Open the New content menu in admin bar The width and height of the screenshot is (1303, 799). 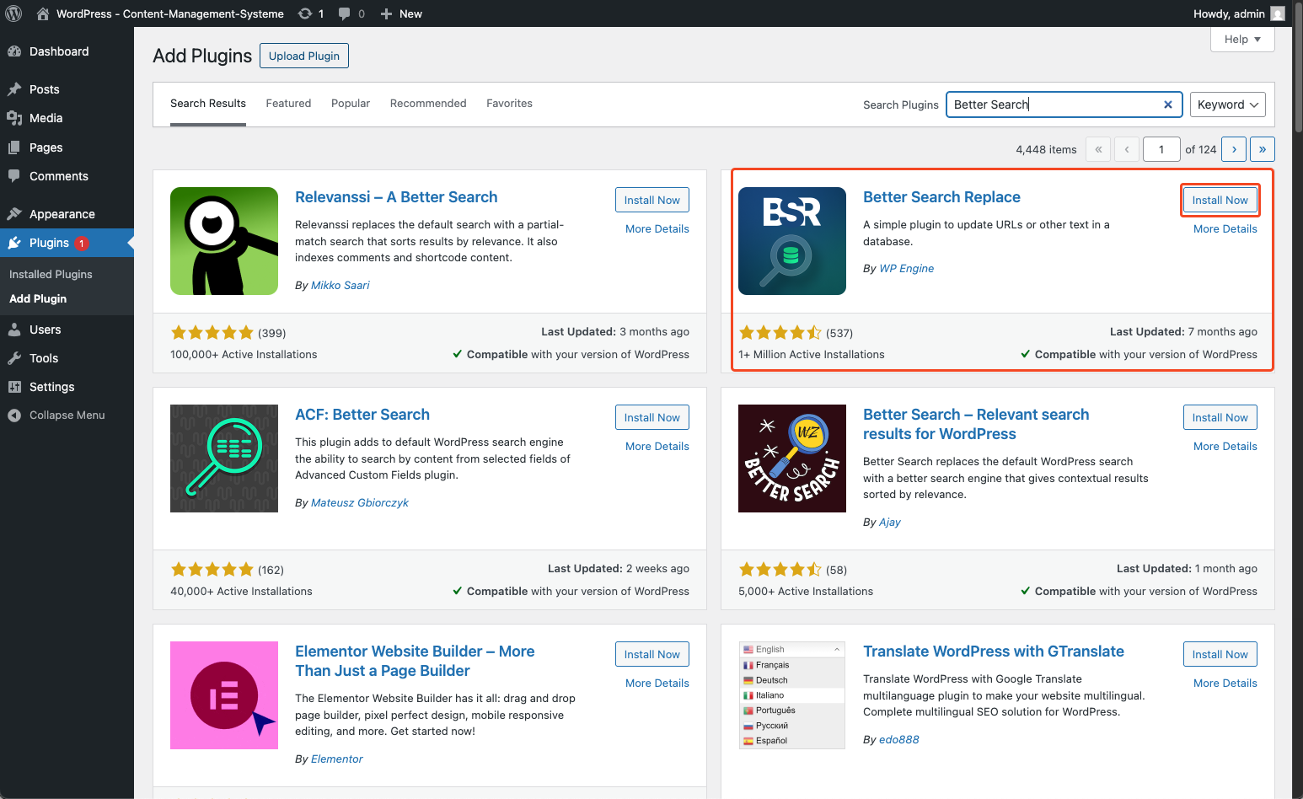pyautogui.click(x=401, y=13)
